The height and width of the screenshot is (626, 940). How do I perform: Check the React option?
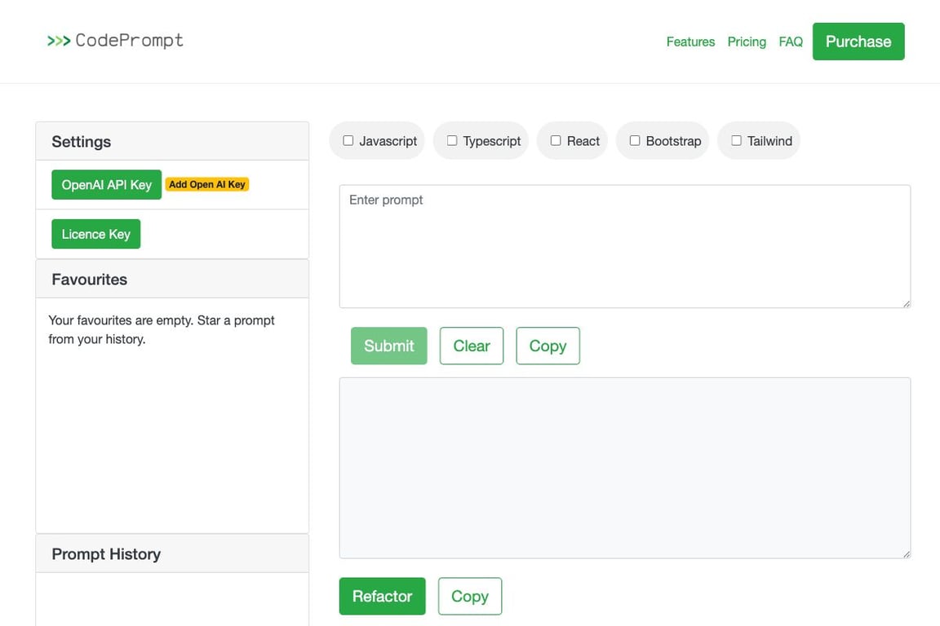point(556,140)
